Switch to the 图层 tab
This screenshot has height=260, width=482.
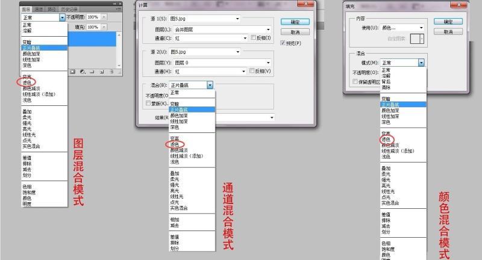[x=26, y=10]
